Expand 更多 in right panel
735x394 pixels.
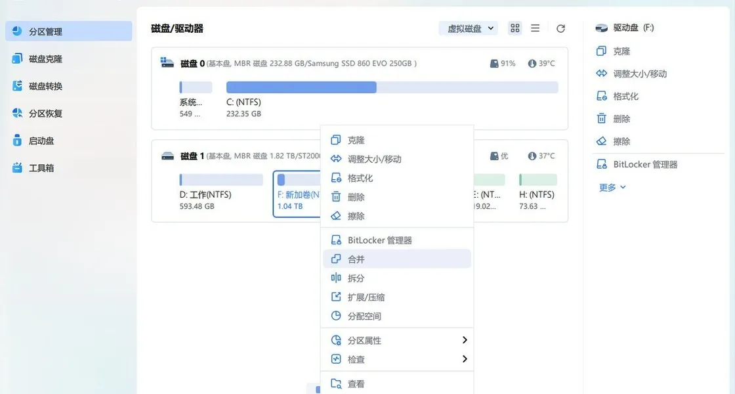click(612, 187)
